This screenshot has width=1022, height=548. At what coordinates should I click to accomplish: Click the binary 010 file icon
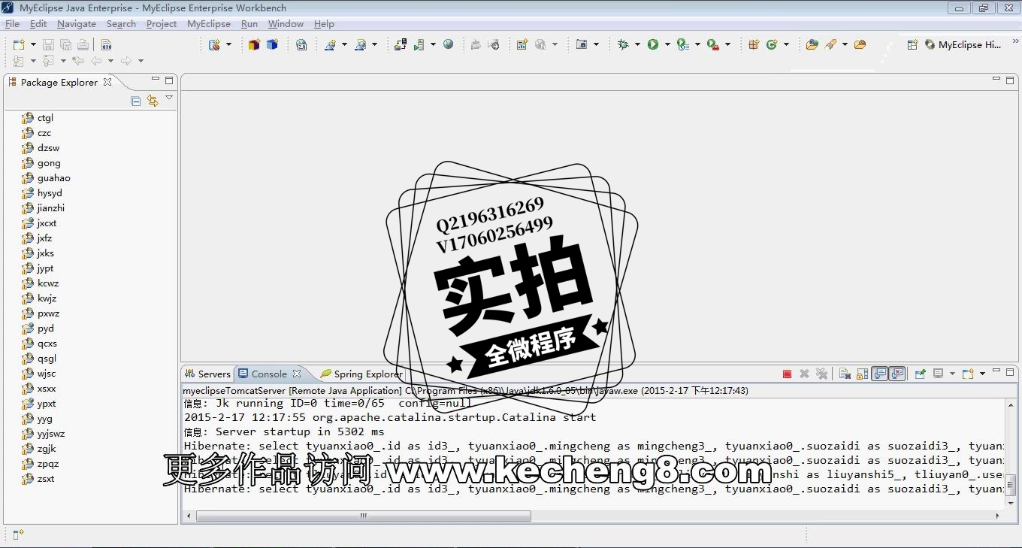[107, 45]
